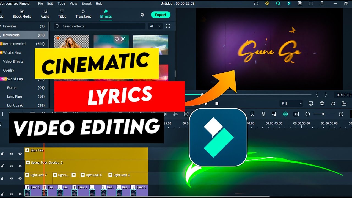Screen dimensions: 352x198
Task: Open the Export menu in menu bar
Action: (x=86, y=4)
